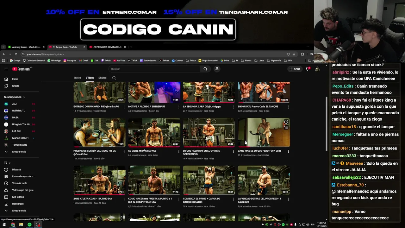Open the Google apps grid in bookmarks bar
Screen dimensions: 405x228
[3, 60]
